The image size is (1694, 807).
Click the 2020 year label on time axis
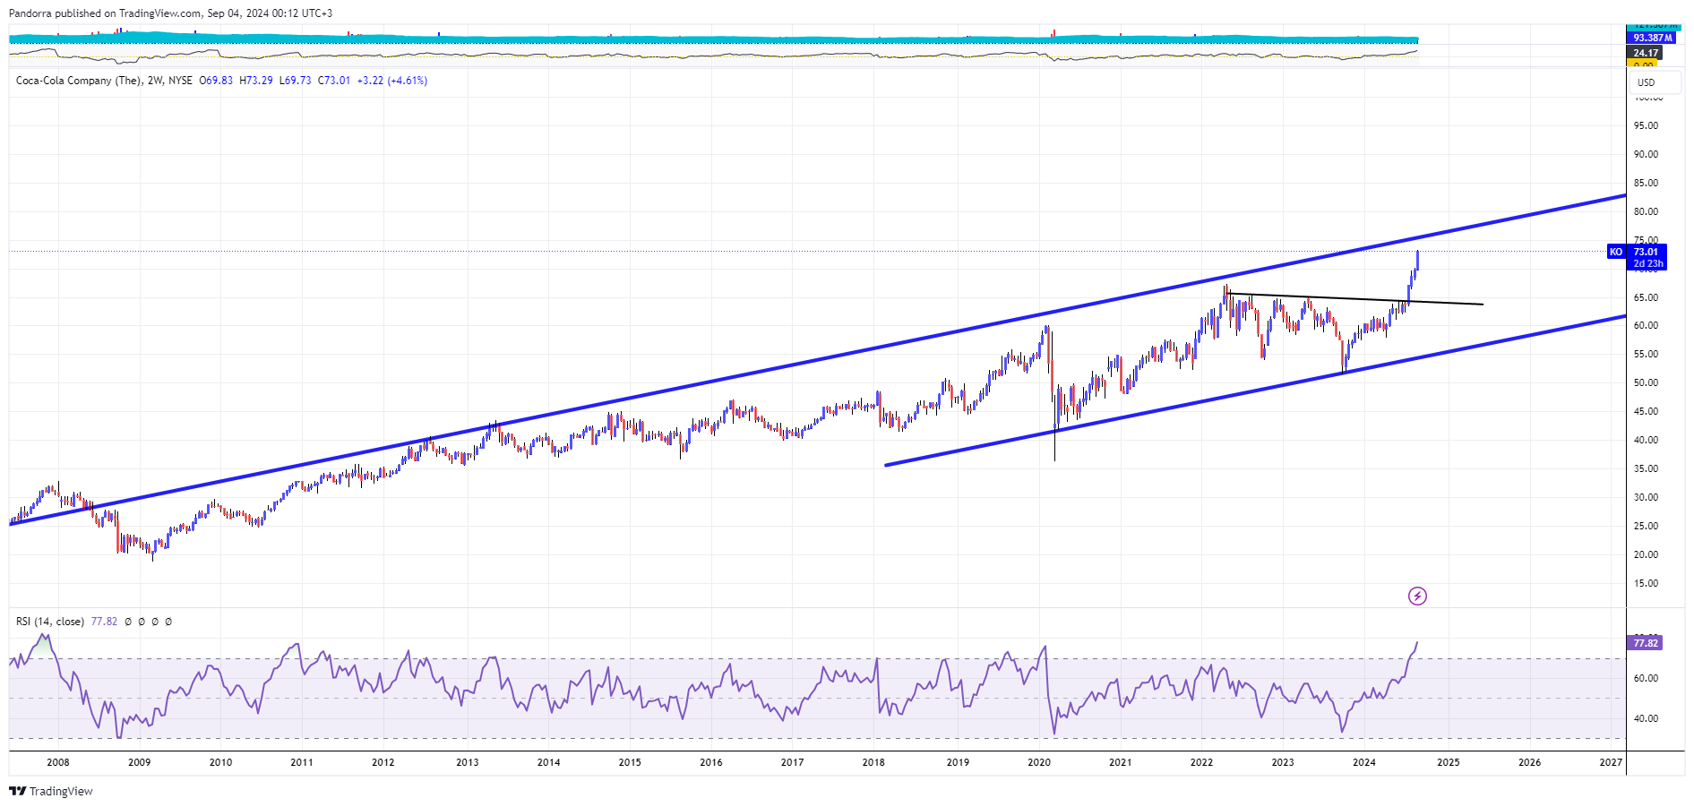click(x=1039, y=763)
